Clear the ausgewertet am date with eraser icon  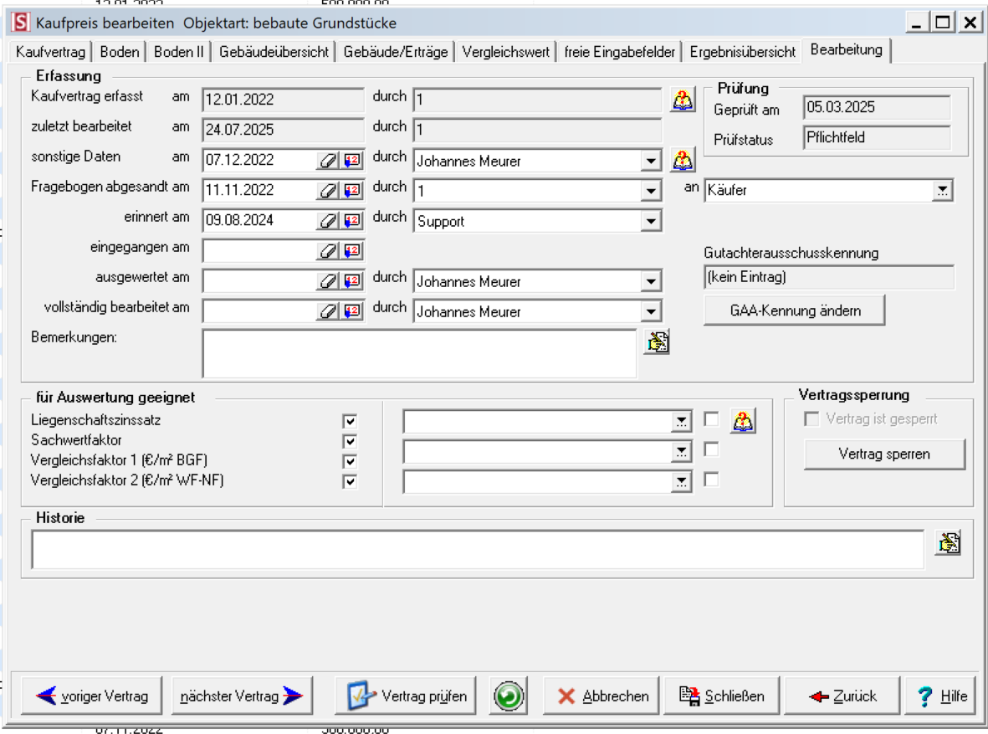pyautogui.click(x=328, y=280)
